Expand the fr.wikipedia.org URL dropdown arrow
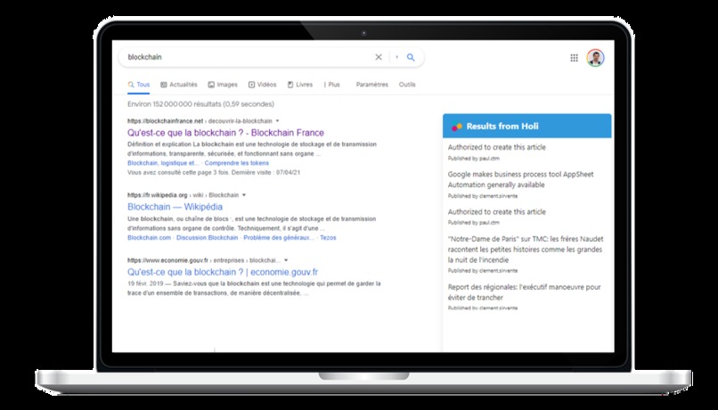The height and width of the screenshot is (410, 718). (244, 195)
